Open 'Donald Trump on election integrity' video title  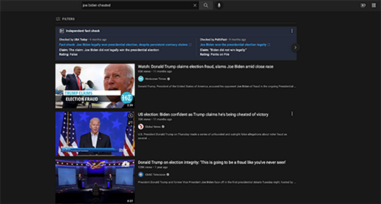click(212, 162)
